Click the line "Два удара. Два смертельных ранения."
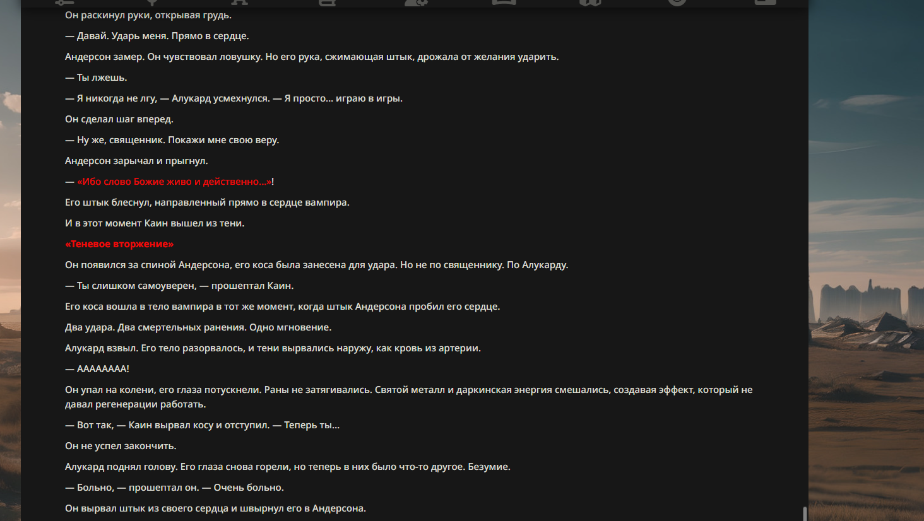 [198, 327]
